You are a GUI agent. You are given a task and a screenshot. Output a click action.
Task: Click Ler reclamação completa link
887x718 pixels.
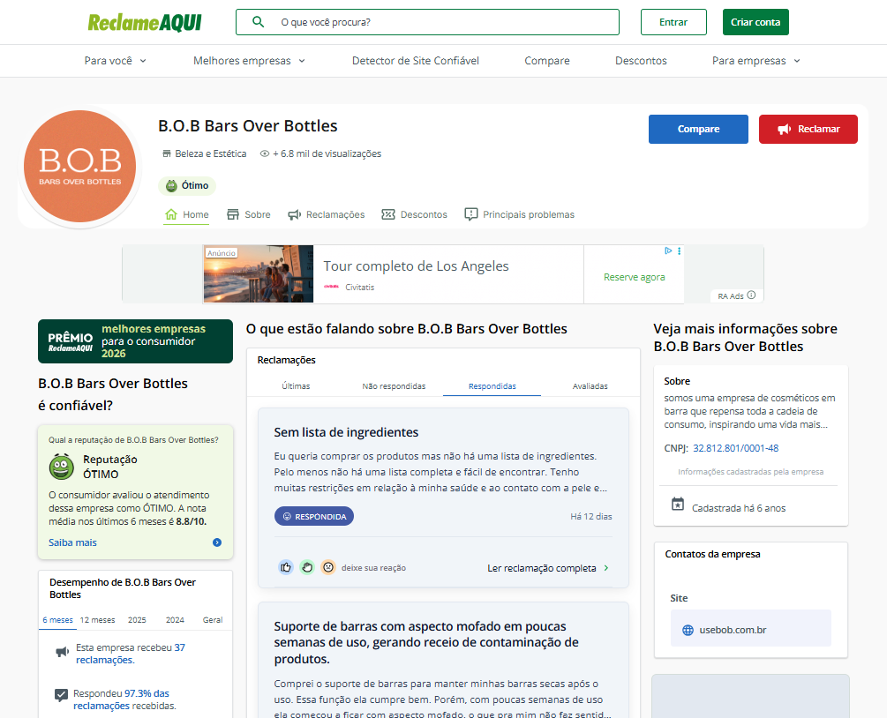point(548,568)
